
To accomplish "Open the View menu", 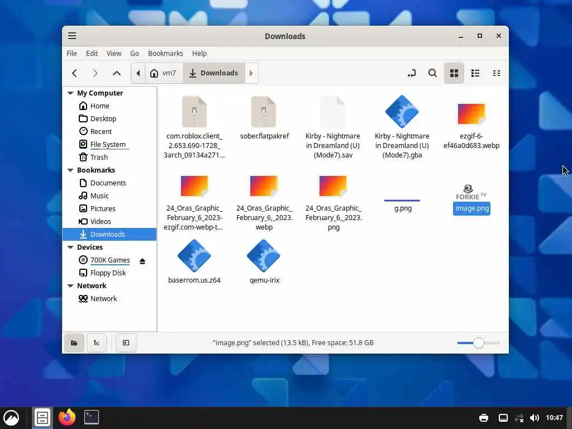I will [x=114, y=53].
